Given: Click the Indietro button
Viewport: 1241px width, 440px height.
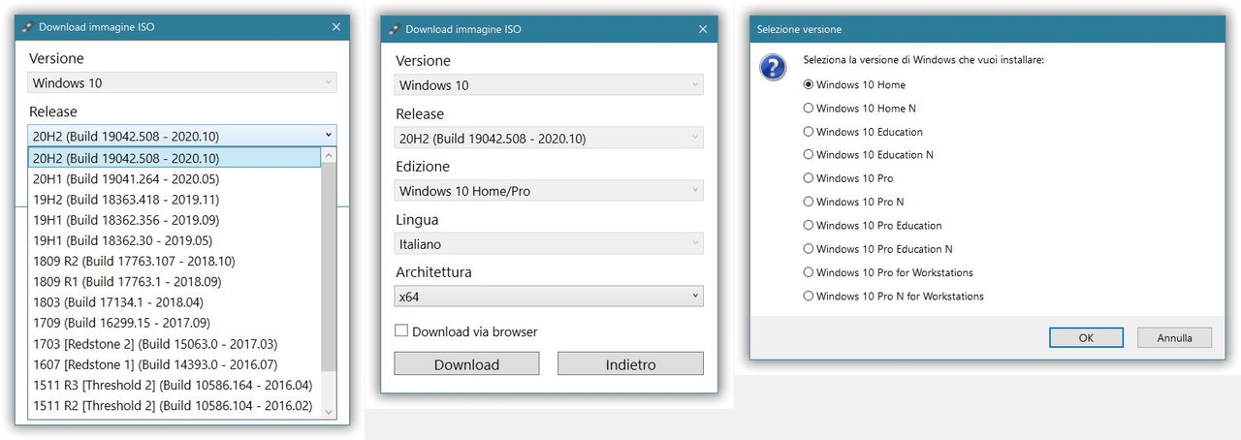Looking at the screenshot, I should point(630,364).
